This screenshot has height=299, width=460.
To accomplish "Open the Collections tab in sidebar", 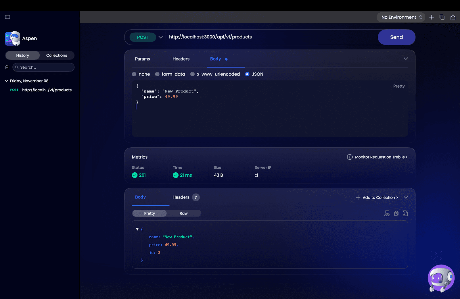I will [56, 55].
